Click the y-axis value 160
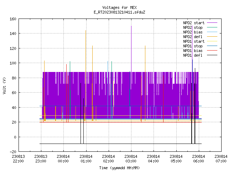Viewport: 228px width, 171px height. [x=13, y=19]
